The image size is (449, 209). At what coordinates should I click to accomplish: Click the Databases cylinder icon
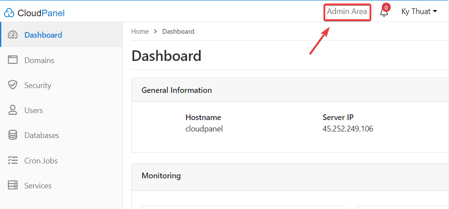13,135
